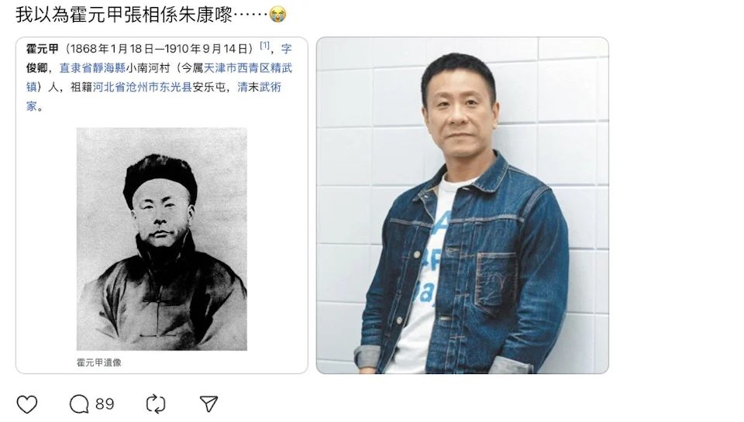Open the 河北省 link
Screen dimensions: 744x422
pyautogui.click(x=108, y=87)
